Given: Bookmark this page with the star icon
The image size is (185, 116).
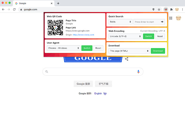Looking at the screenshot, I should pyautogui.click(x=159, y=10).
